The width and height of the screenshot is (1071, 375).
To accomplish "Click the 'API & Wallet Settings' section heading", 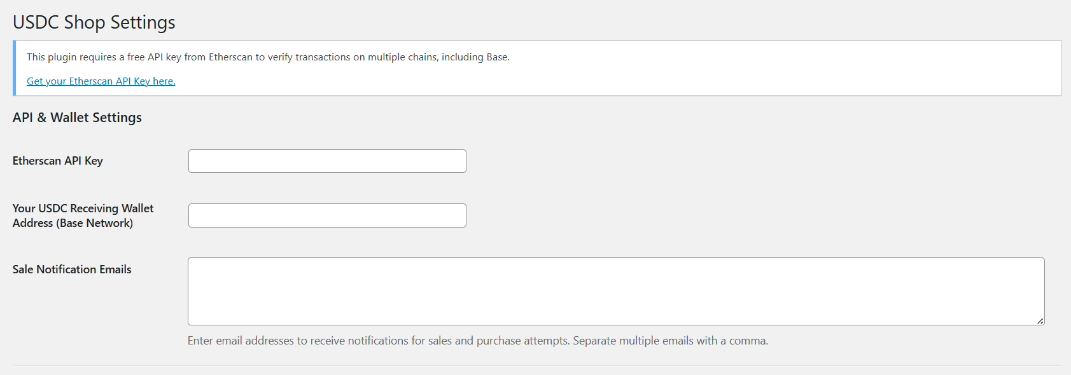I will pos(77,118).
